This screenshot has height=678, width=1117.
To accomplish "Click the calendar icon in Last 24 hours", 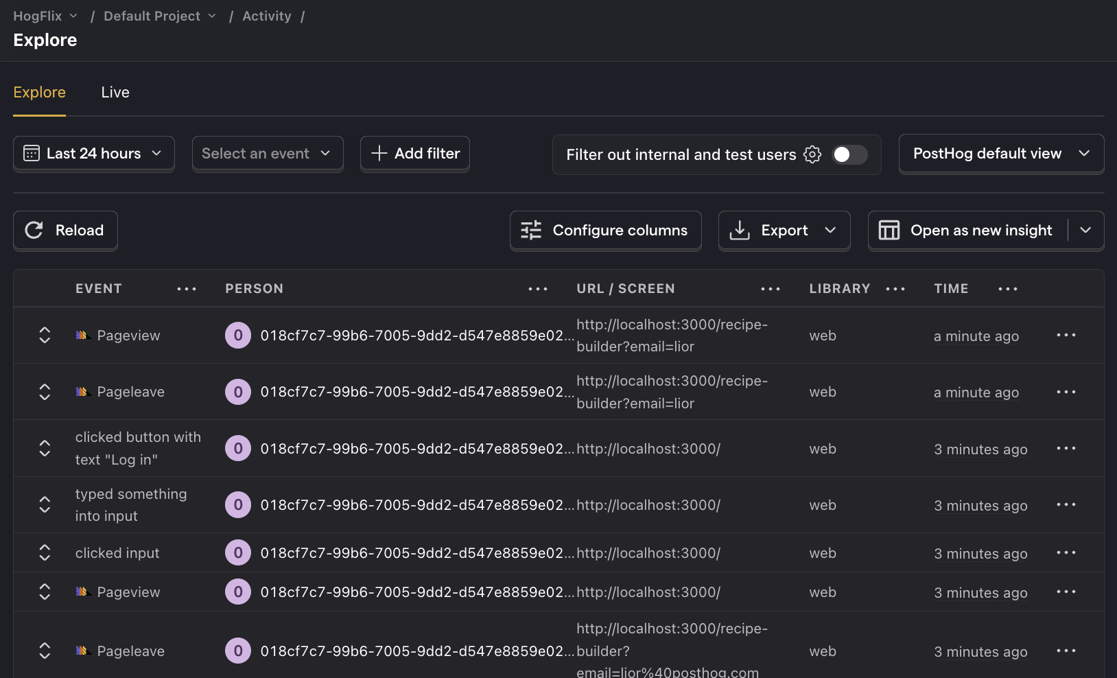I will pyautogui.click(x=32, y=154).
